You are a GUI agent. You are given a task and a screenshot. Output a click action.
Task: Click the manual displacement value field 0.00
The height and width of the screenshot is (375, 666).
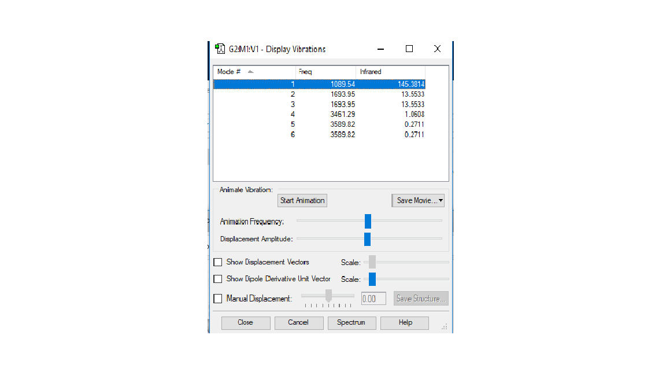pos(373,299)
